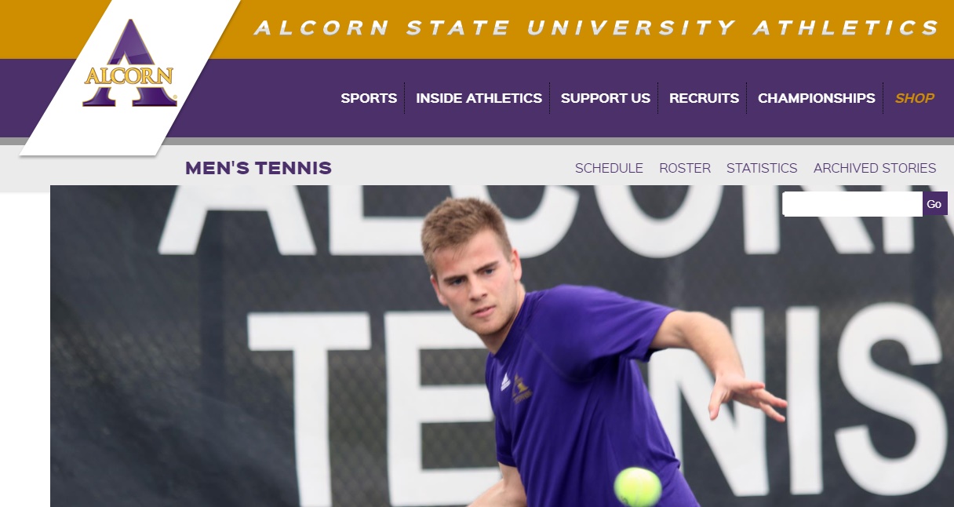The width and height of the screenshot is (954, 507).
Task: Expand the RECRUITS navigation item
Action: (x=704, y=98)
